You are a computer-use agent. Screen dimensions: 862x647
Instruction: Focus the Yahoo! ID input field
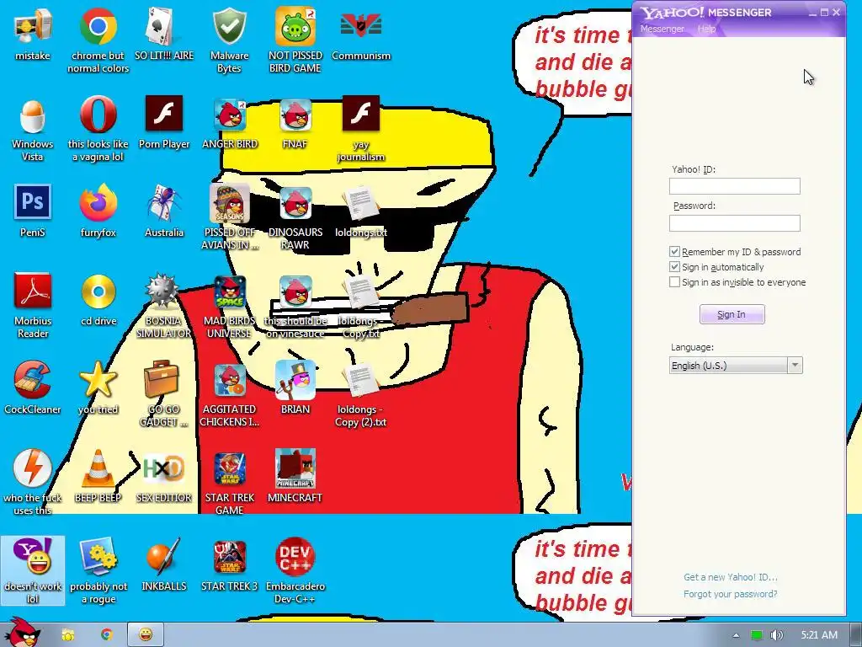click(734, 186)
